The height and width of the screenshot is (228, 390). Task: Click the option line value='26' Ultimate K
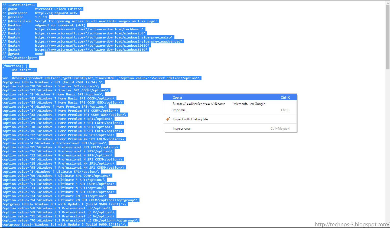tap(53, 180)
